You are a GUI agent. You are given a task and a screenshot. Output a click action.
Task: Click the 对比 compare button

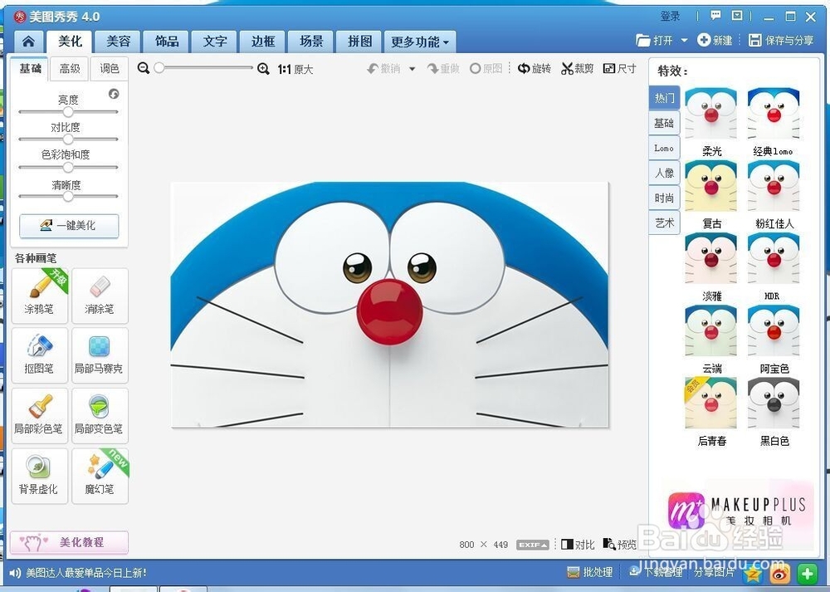click(x=578, y=545)
